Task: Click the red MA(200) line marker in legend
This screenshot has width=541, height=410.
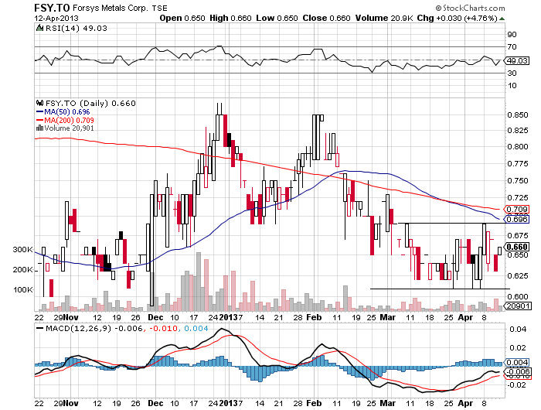Action: [x=39, y=120]
